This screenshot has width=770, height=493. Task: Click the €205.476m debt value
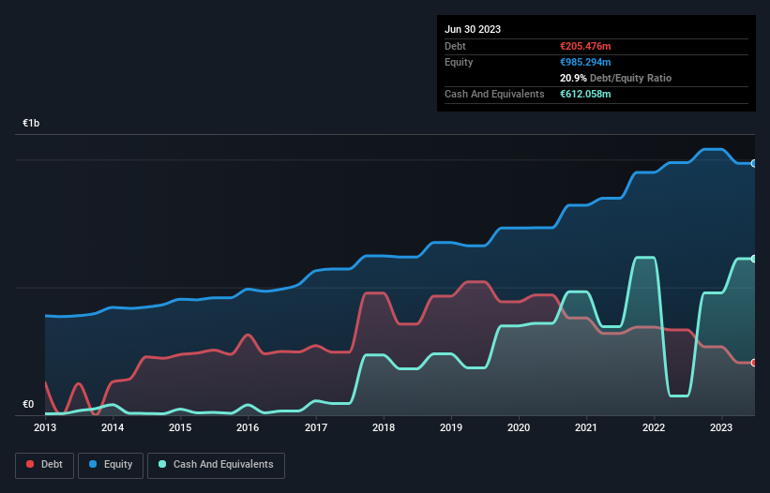[x=585, y=46]
